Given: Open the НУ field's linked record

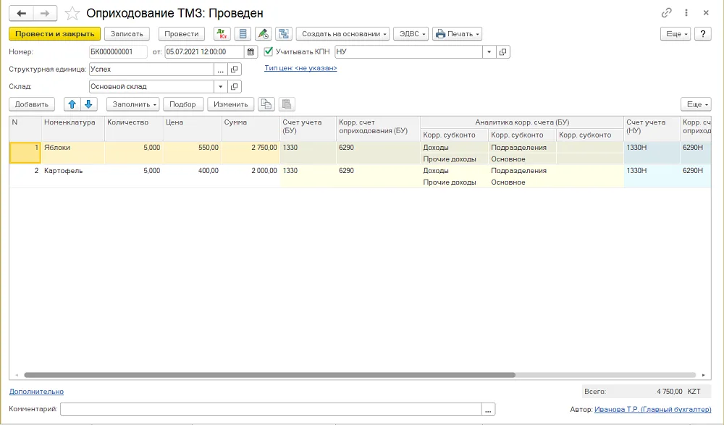Looking at the screenshot, I should 503,51.
